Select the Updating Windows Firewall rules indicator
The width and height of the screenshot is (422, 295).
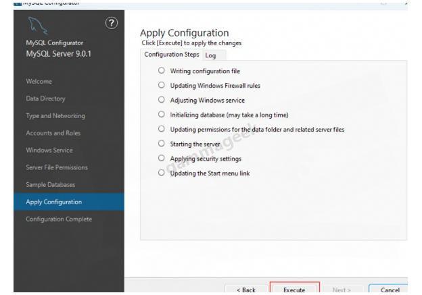[x=161, y=85]
